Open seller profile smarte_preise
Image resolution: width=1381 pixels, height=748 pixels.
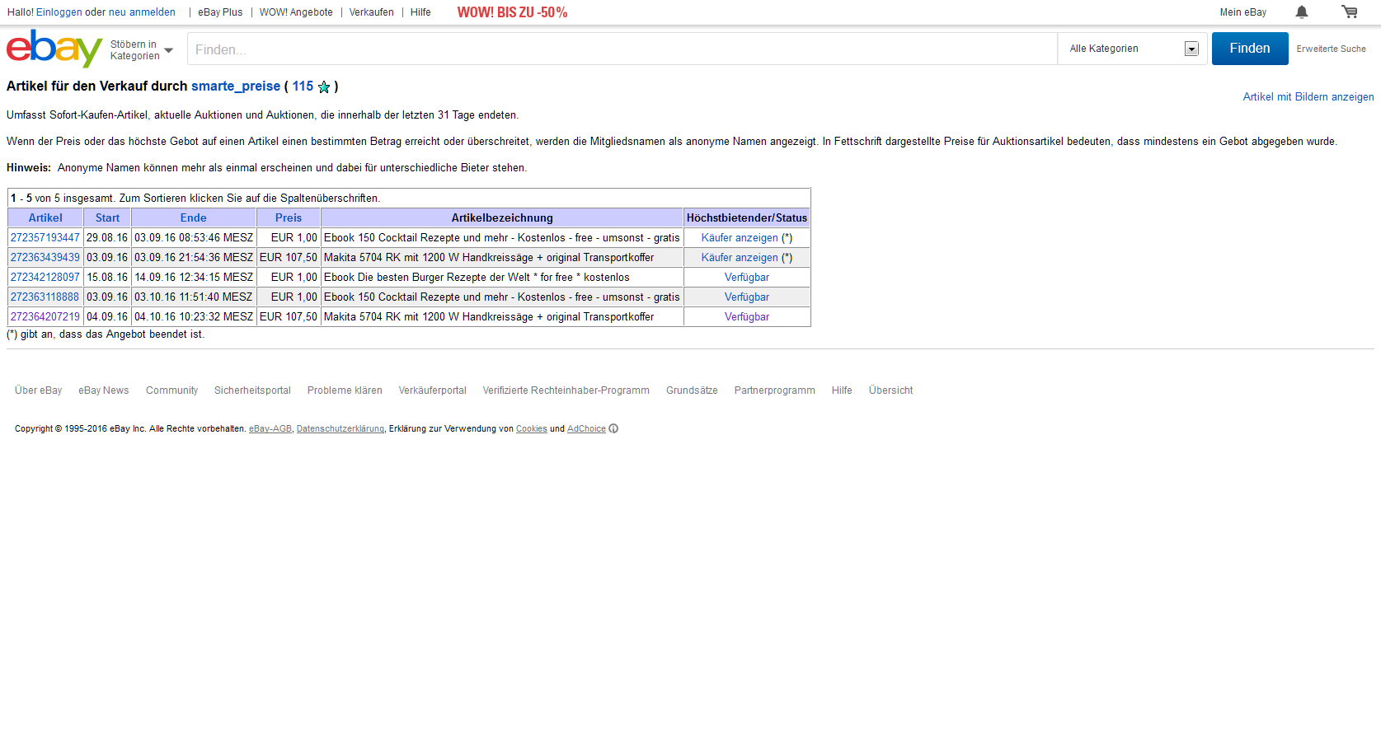[236, 86]
